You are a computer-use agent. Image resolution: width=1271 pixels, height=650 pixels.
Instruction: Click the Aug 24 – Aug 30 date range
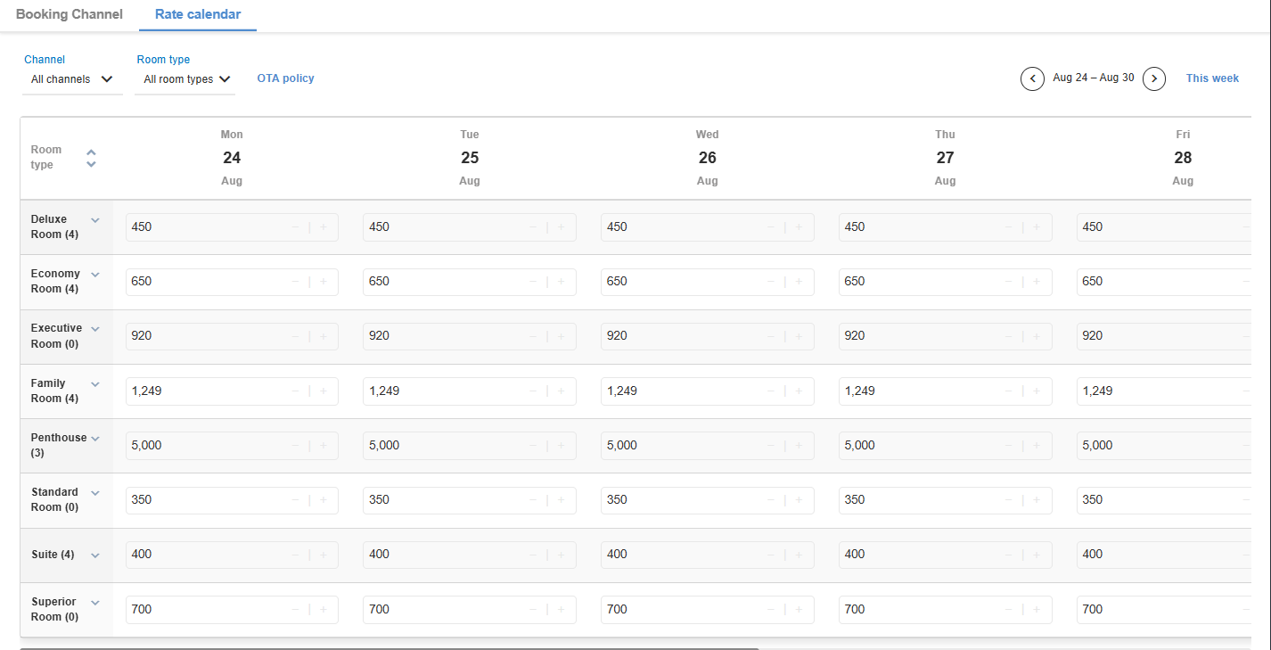coord(1094,78)
